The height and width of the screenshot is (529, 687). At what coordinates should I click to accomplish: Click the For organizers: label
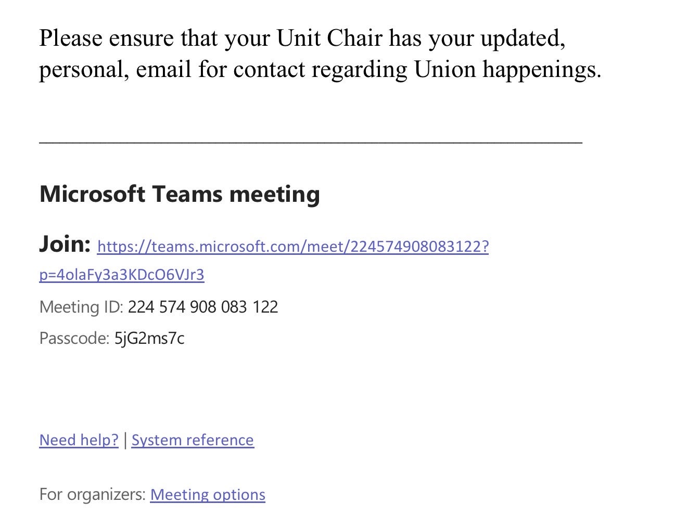click(x=92, y=494)
